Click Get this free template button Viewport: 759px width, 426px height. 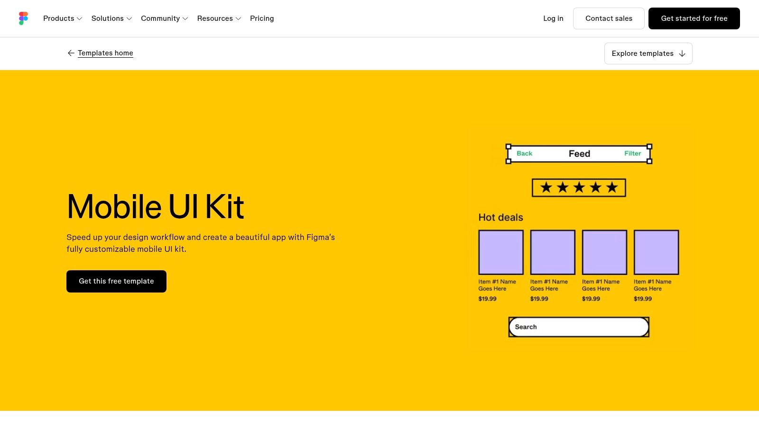pyautogui.click(x=116, y=281)
